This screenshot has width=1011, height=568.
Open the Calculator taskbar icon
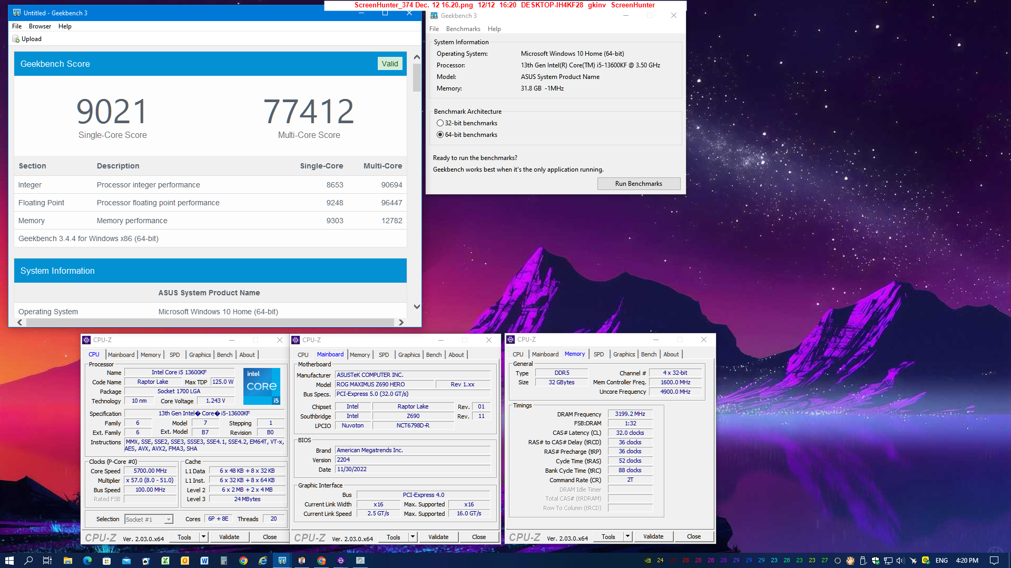click(x=224, y=561)
